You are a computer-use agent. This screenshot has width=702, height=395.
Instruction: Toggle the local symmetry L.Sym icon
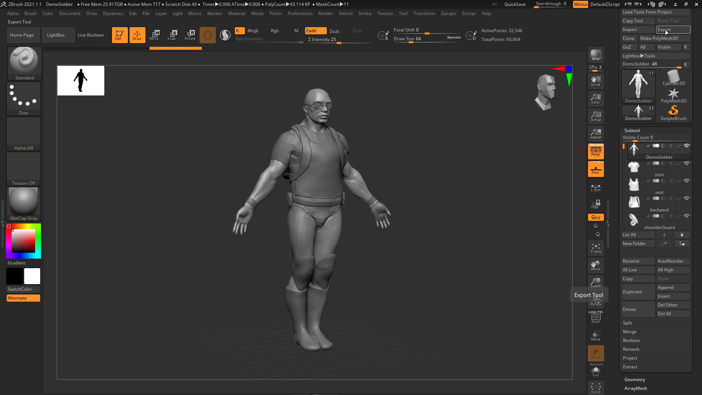pyautogui.click(x=596, y=188)
